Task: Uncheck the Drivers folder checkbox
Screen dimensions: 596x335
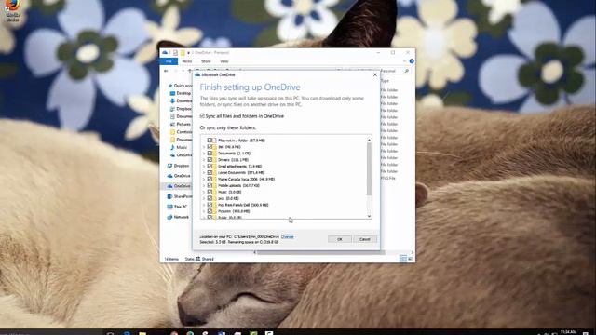Action: [x=210, y=159]
